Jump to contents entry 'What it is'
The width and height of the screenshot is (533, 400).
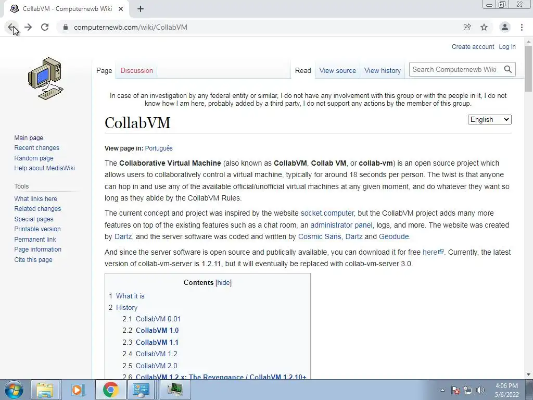pyautogui.click(x=130, y=296)
